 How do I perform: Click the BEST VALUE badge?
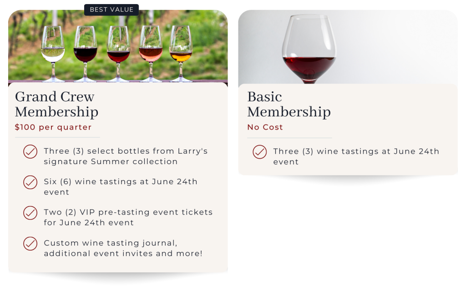coord(111,10)
